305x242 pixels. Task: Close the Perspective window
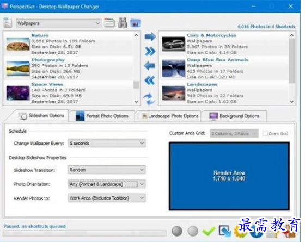click(291, 6)
